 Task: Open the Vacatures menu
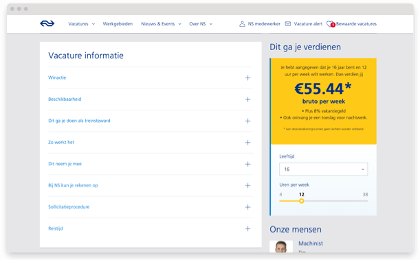tap(78, 24)
